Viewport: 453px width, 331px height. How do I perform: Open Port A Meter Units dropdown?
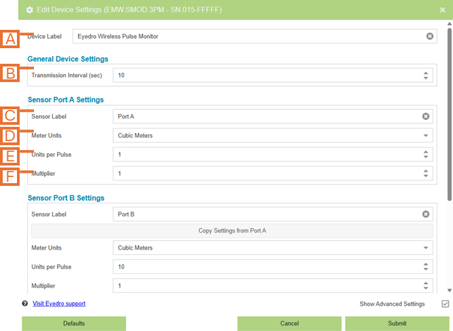(426, 136)
